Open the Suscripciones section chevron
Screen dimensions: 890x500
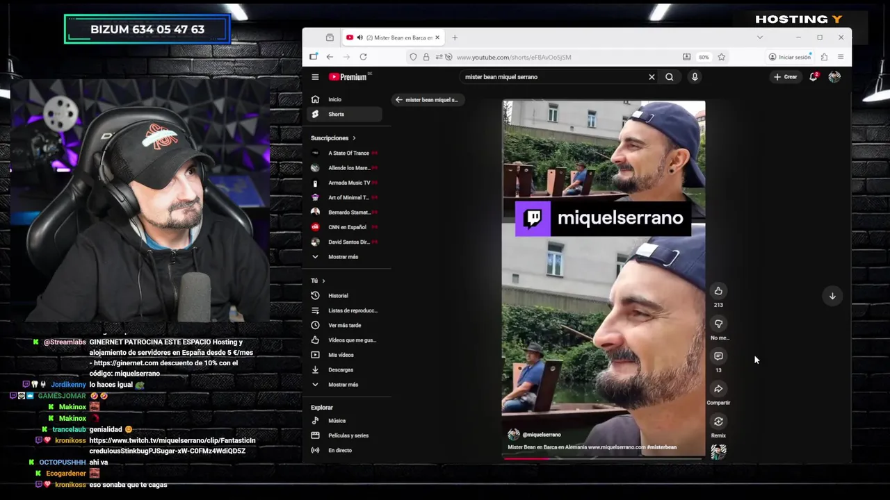tap(354, 138)
